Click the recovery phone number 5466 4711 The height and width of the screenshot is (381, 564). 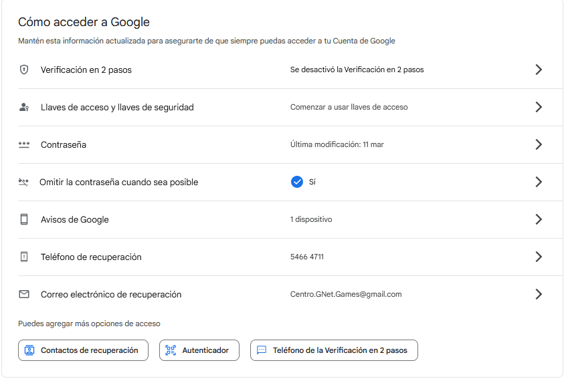(307, 257)
